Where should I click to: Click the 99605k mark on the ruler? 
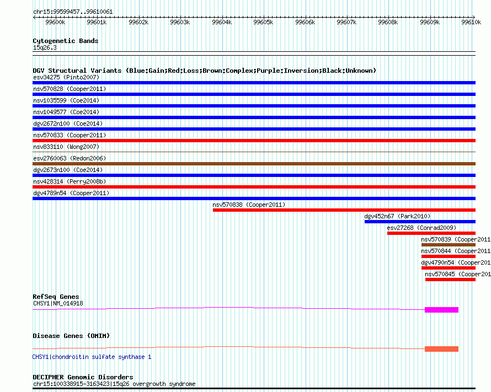pos(263,22)
